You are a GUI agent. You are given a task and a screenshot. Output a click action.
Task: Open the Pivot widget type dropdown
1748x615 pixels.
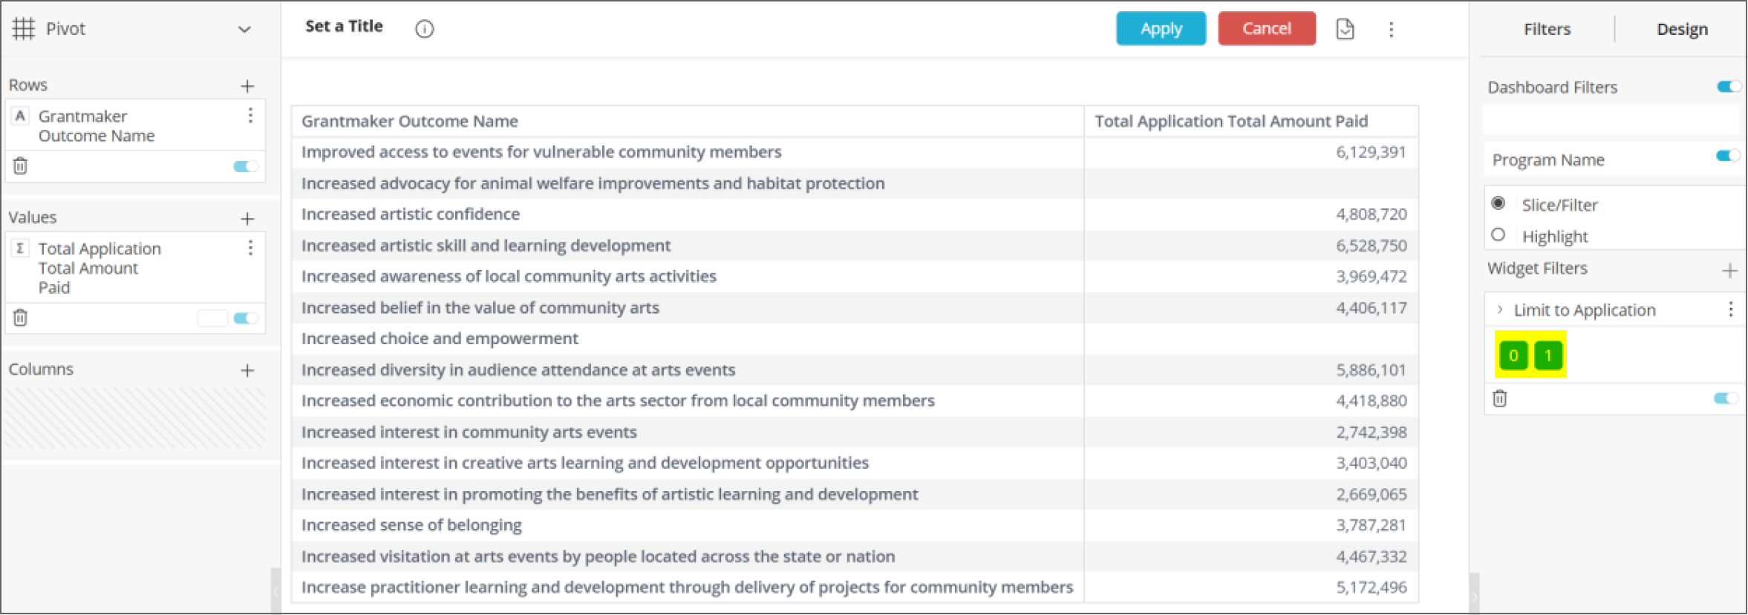tap(244, 30)
